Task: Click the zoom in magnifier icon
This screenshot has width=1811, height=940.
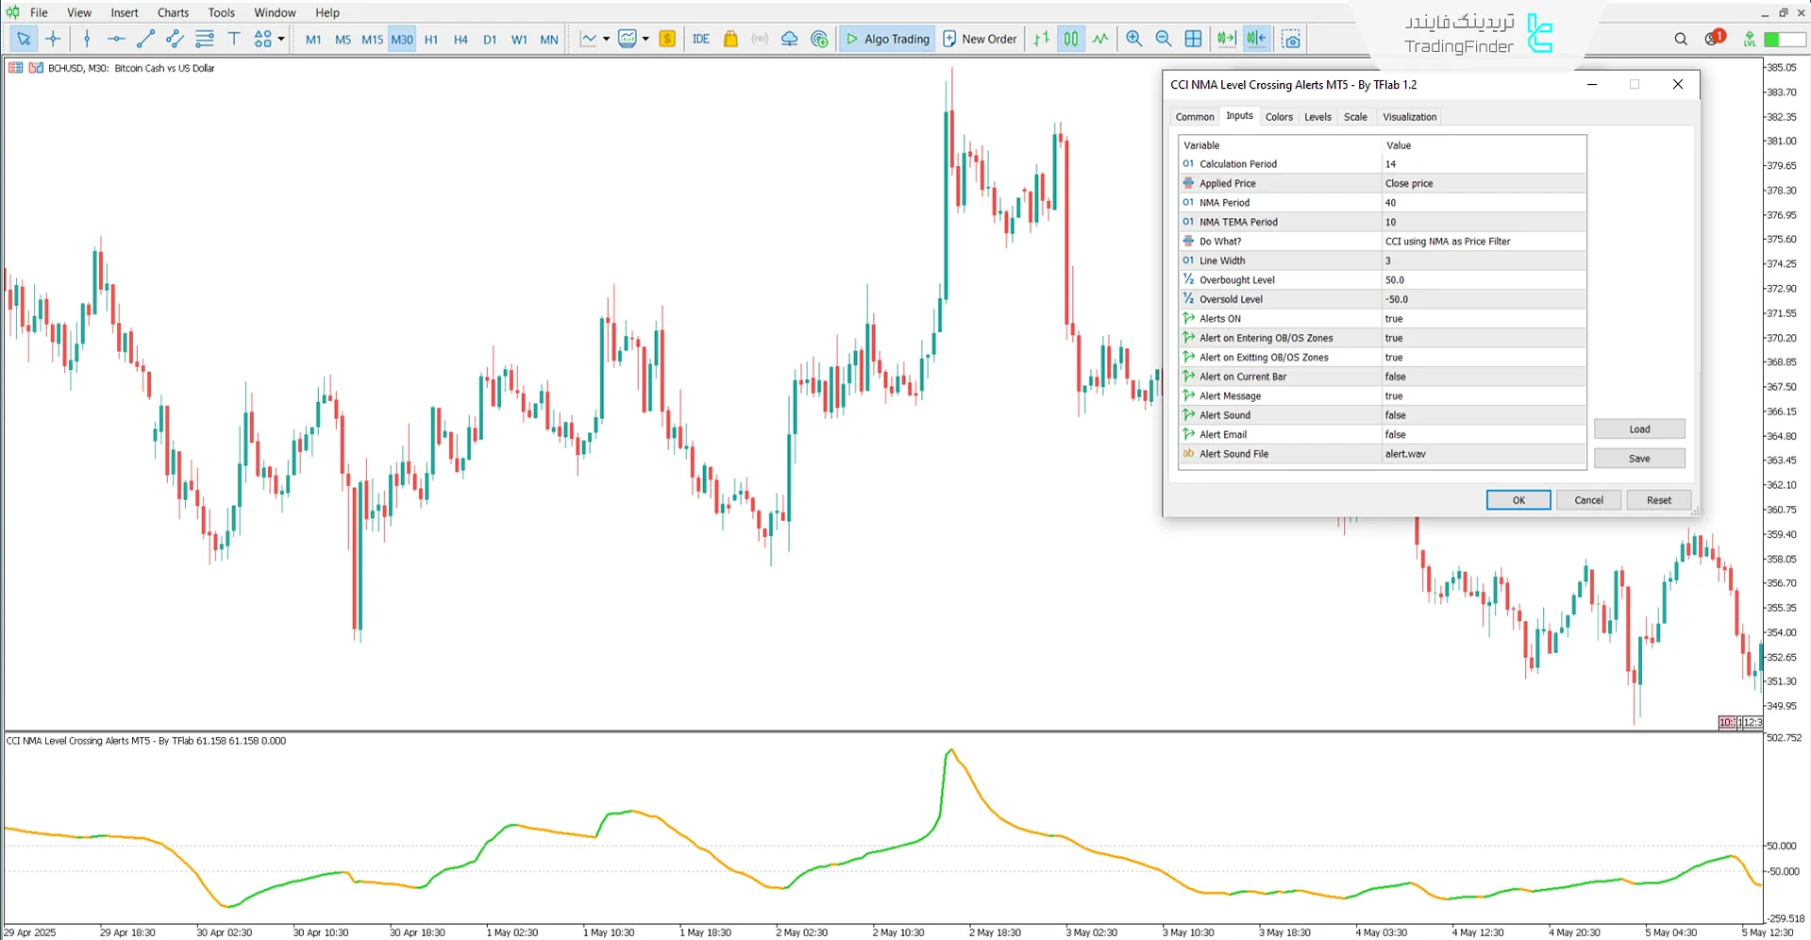Action: tap(1133, 39)
